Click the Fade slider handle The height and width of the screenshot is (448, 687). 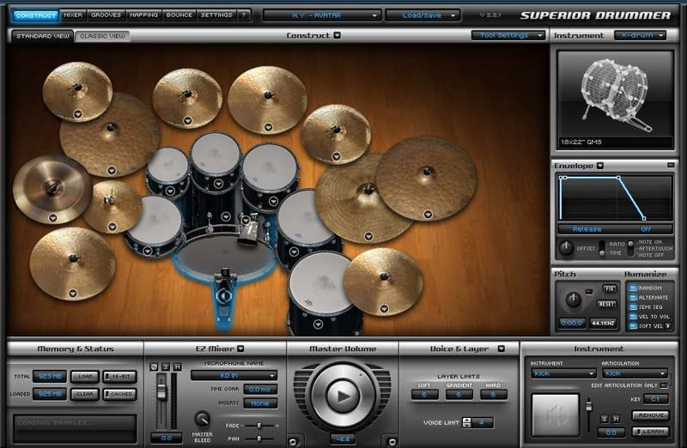pyautogui.click(x=259, y=426)
